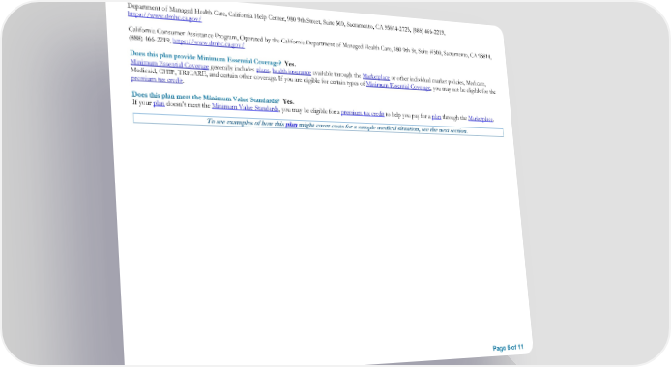Click the Marketplace link after 'available through the'

(x=376, y=77)
